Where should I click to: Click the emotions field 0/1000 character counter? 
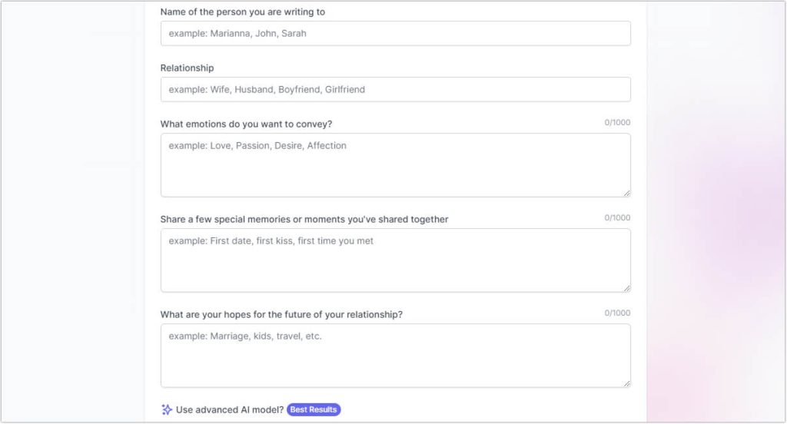[617, 123]
